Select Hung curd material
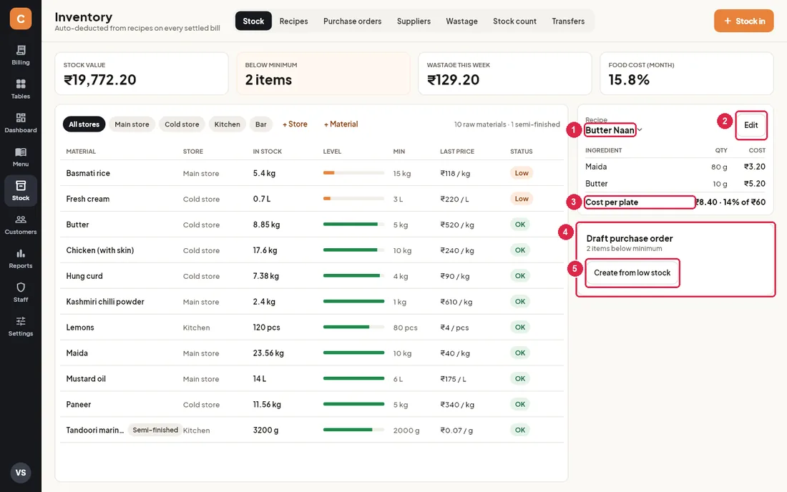The width and height of the screenshot is (787, 492). click(x=84, y=276)
